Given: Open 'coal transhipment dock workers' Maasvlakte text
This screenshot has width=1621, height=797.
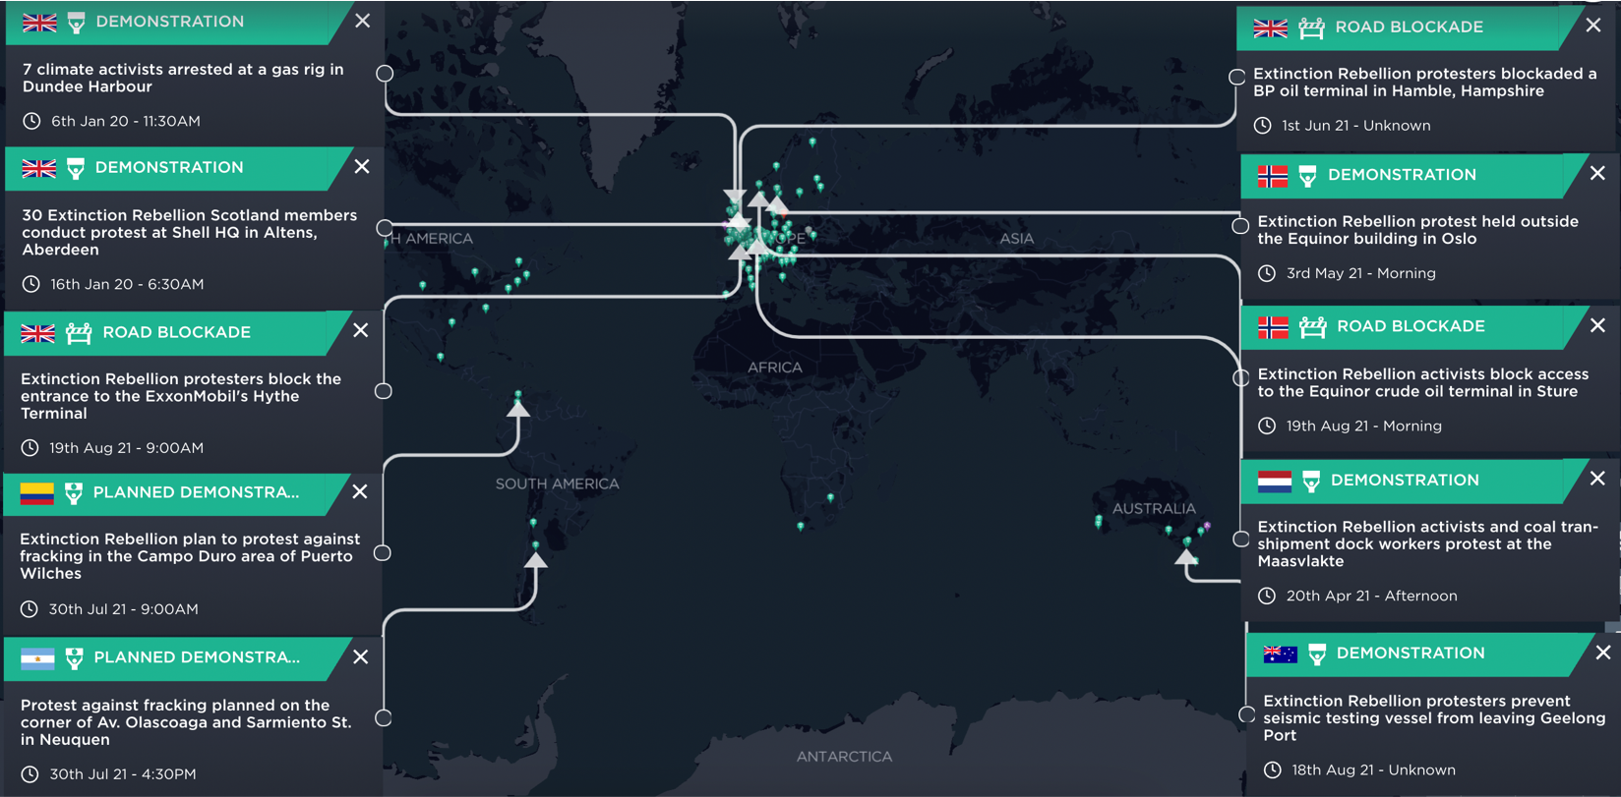Looking at the screenshot, I should [x=1428, y=544].
